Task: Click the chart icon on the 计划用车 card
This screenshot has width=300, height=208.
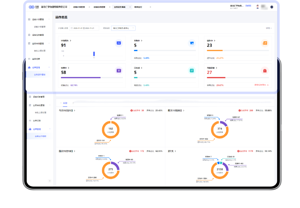Action: (119, 43)
